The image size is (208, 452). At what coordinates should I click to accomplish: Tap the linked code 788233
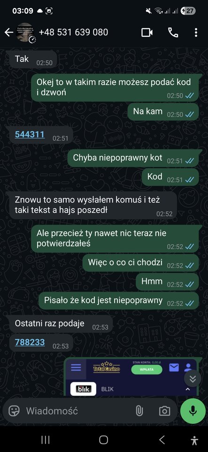[x=30, y=342]
